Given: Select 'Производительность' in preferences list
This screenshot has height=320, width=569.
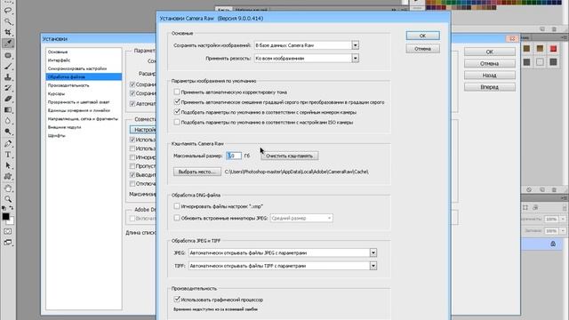Looking at the screenshot, I should pyautogui.click(x=68, y=85).
